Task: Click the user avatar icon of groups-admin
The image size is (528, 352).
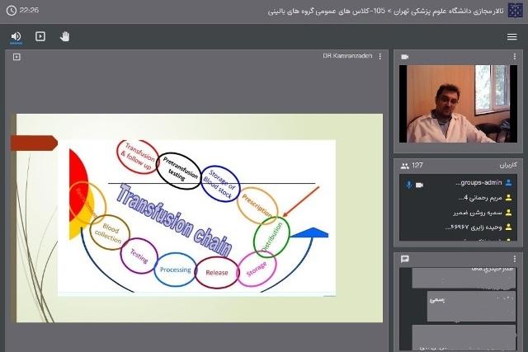Action: [x=509, y=183]
